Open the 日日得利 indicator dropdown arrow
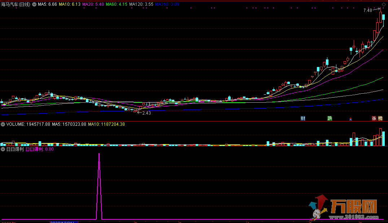The height and width of the screenshot is (223, 388). (3, 149)
